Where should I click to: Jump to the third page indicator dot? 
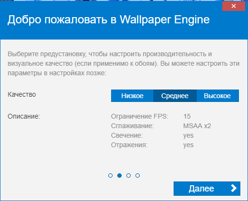[128, 175]
